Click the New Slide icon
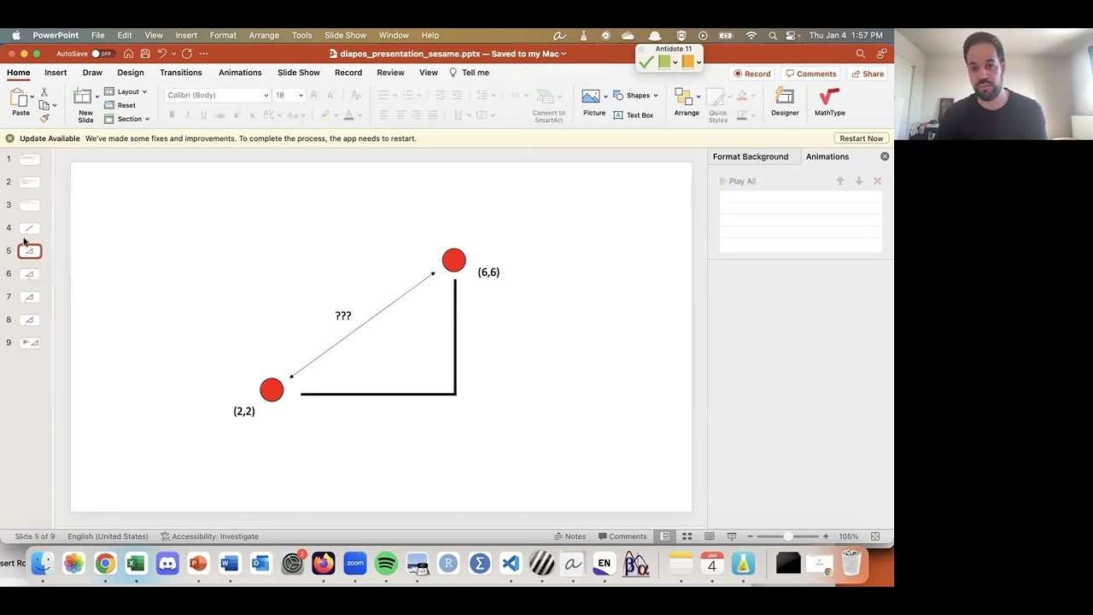Viewport: 1093px width, 615px height. click(x=83, y=97)
